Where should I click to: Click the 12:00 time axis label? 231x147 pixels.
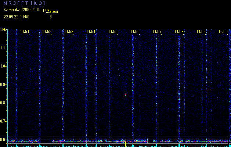pyautogui.click(x=223, y=32)
